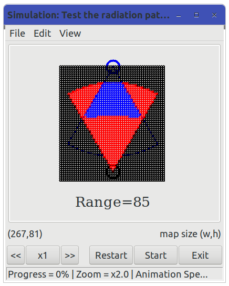Click the Restart button
The image size is (229, 286).
click(111, 255)
